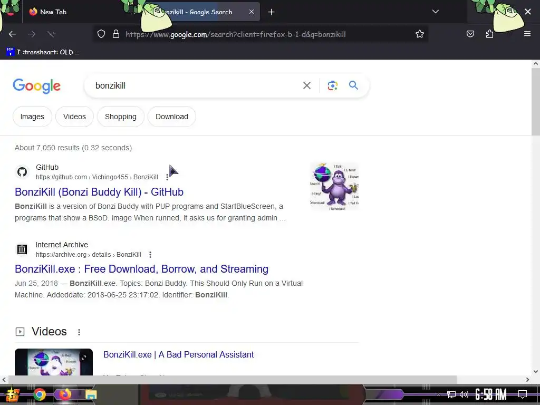Click the horizontal scrollbar thumb
The image size is (540, 405).
pos(233,380)
